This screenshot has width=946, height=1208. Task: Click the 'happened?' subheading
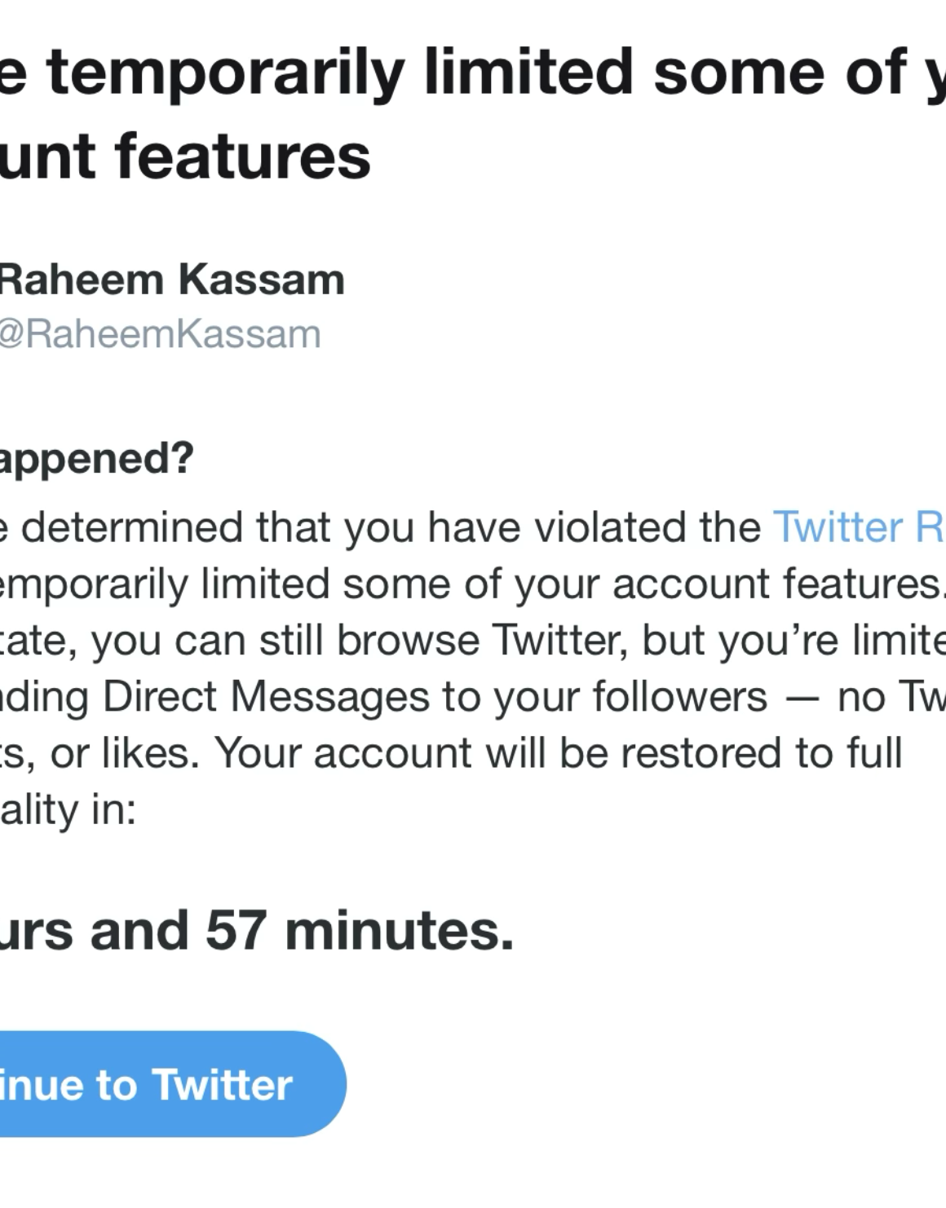(x=96, y=457)
